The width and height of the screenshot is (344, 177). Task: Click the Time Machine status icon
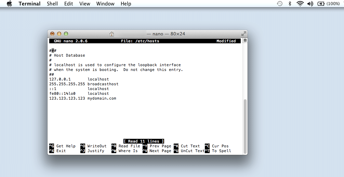[x=280, y=4]
